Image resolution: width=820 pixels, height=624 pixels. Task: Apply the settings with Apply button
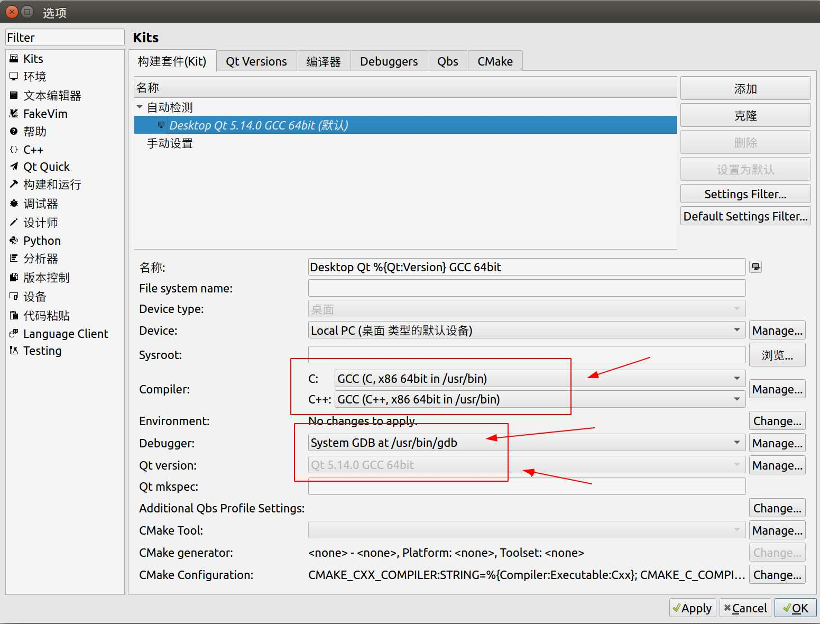tap(693, 608)
